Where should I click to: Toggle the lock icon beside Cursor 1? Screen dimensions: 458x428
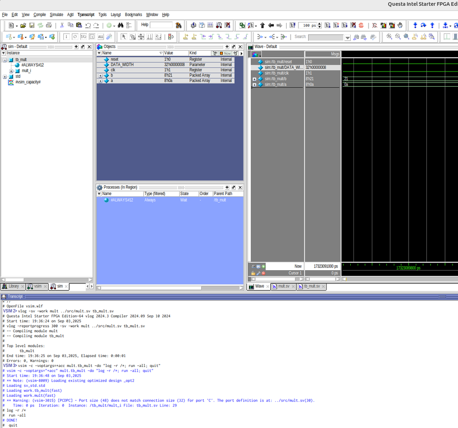253,273
